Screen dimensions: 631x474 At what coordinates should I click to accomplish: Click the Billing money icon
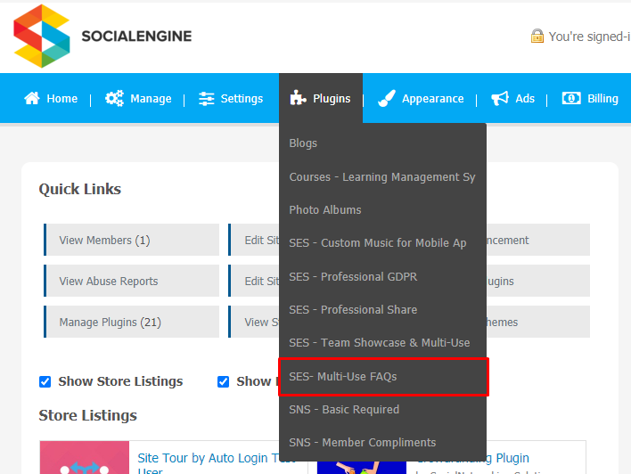571,98
